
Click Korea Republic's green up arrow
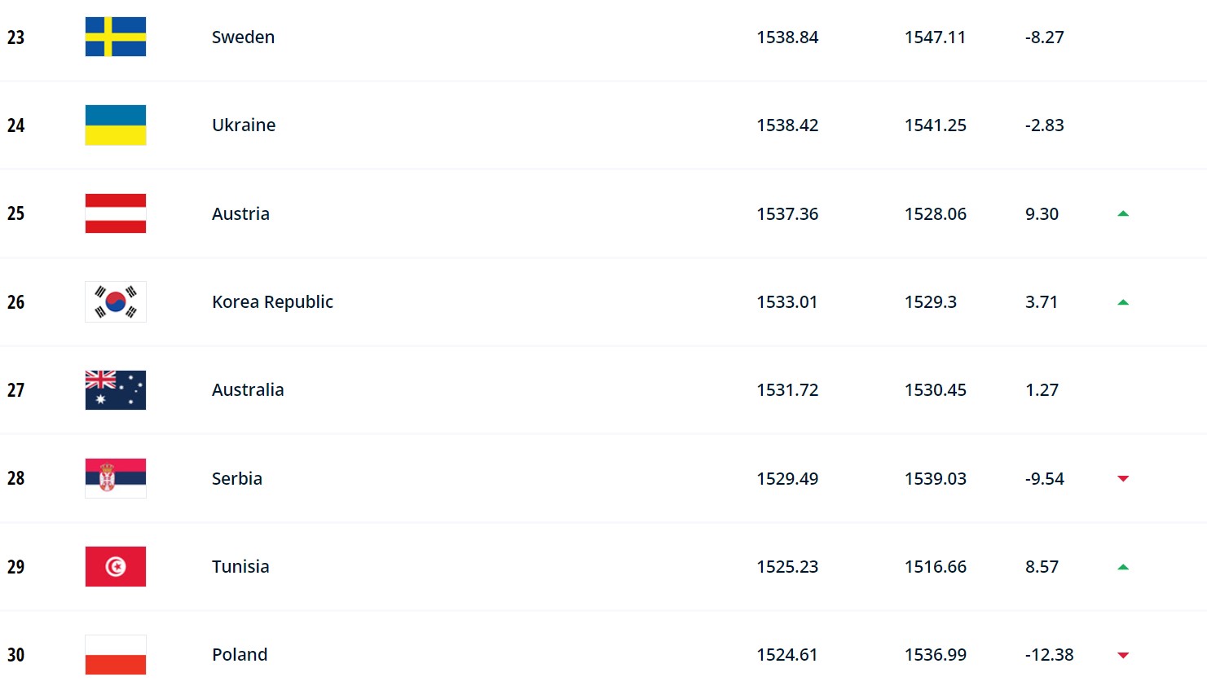(1123, 302)
